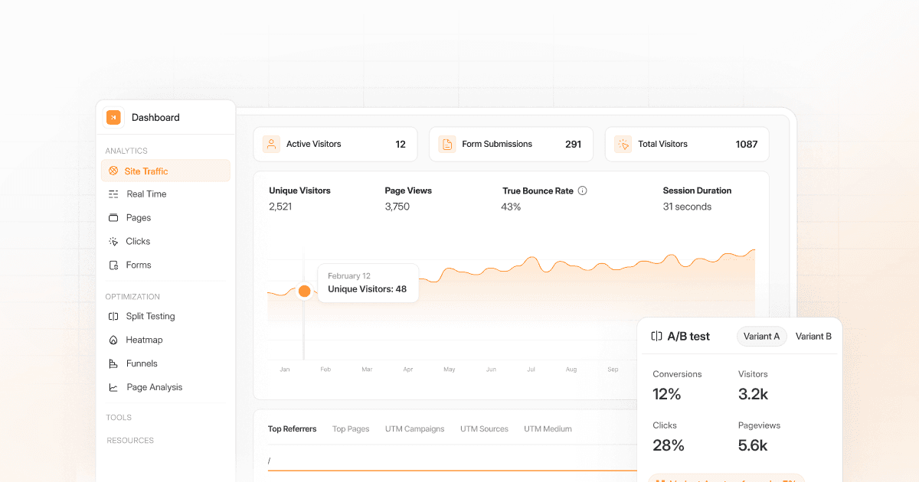Switch to the UTM Campaigns tab

(x=414, y=429)
